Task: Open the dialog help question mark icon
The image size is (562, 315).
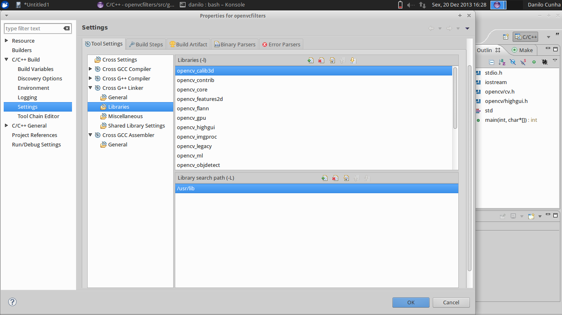Action: pyautogui.click(x=12, y=302)
